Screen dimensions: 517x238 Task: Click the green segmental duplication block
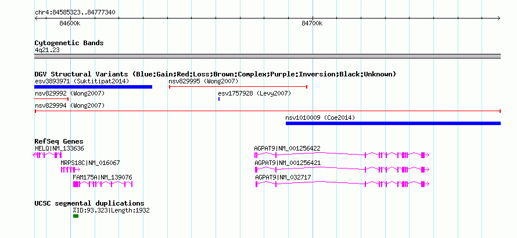(76, 216)
